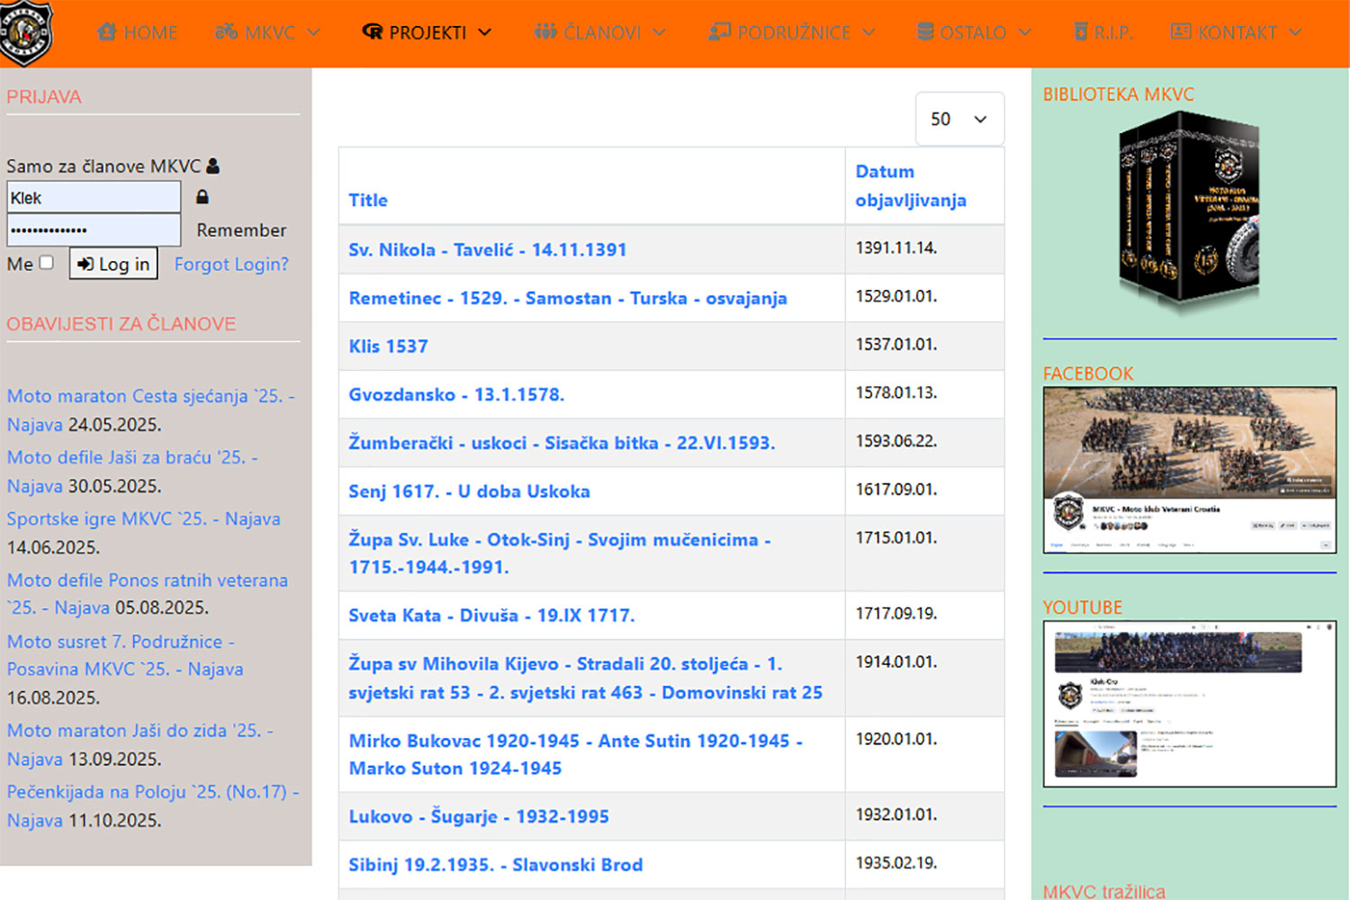Click the username field containing Klek
Viewport: 1350px width, 900px height.
pos(94,197)
